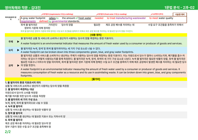Image resolution: width=198 pixels, height=140 pixels.
Task: Click the annotation 과거분사 (fresh water 수식)
Action: (111, 14)
